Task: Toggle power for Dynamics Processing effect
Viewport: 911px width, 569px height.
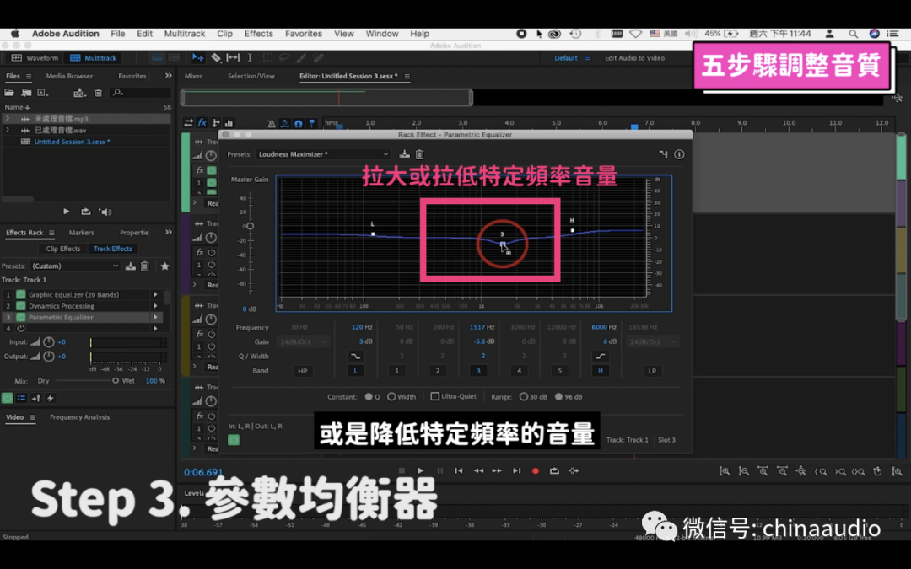Action: click(x=21, y=306)
